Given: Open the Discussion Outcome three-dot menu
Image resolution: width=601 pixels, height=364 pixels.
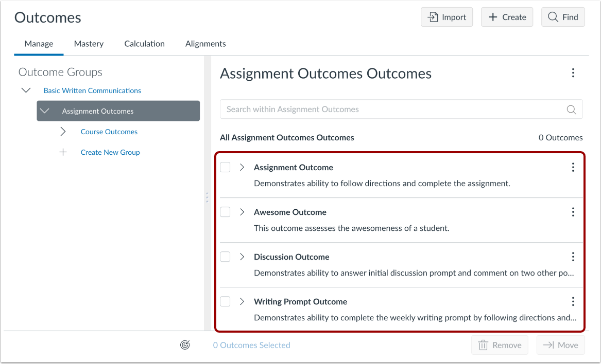Looking at the screenshot, I should click(573, 256).
